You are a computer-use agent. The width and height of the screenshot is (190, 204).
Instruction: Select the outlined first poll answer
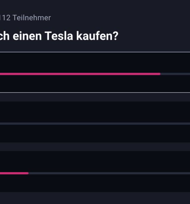(95, 72)
